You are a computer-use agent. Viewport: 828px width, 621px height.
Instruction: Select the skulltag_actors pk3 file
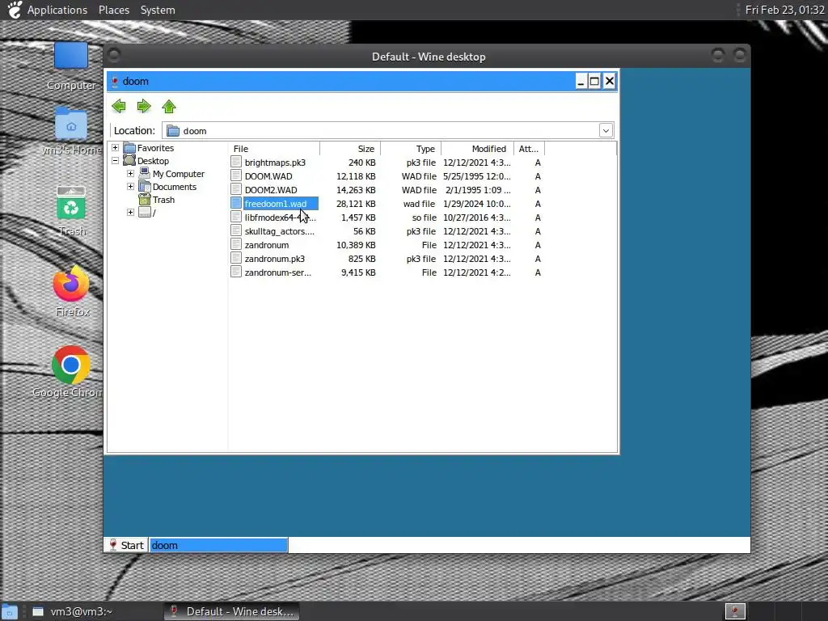279,231
